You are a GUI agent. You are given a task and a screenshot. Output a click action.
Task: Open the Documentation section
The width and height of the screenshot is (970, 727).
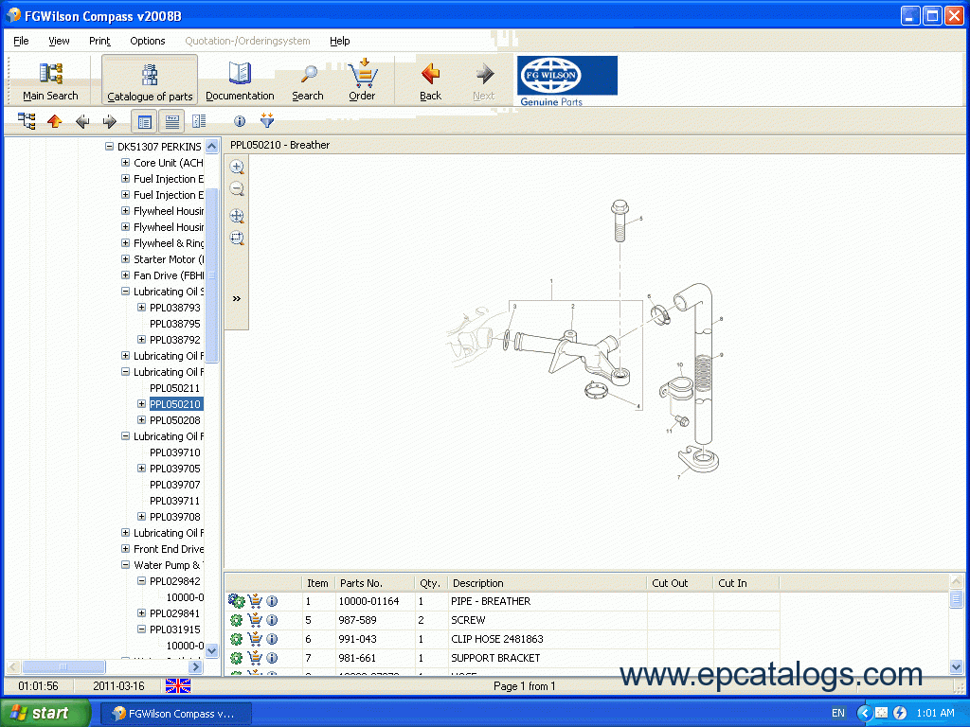click(240, 80)
